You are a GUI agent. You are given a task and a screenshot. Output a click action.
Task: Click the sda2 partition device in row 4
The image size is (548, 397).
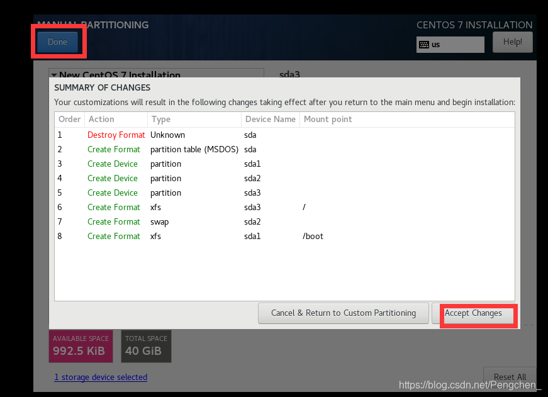tap(252, 179)
